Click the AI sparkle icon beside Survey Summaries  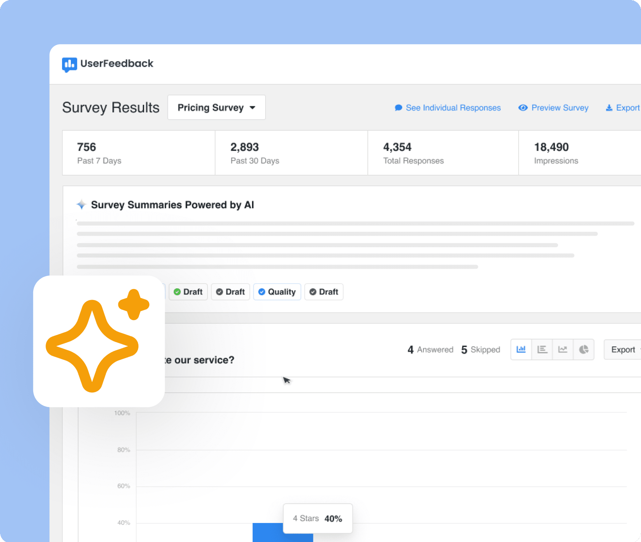81,204
